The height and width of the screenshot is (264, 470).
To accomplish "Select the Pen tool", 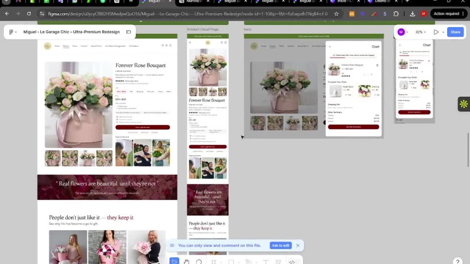I will coord(249,262).
